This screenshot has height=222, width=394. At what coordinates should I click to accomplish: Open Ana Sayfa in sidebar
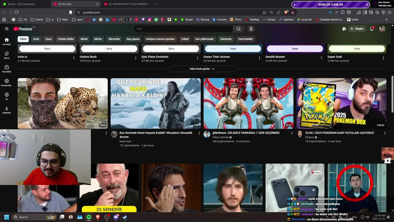7,41
